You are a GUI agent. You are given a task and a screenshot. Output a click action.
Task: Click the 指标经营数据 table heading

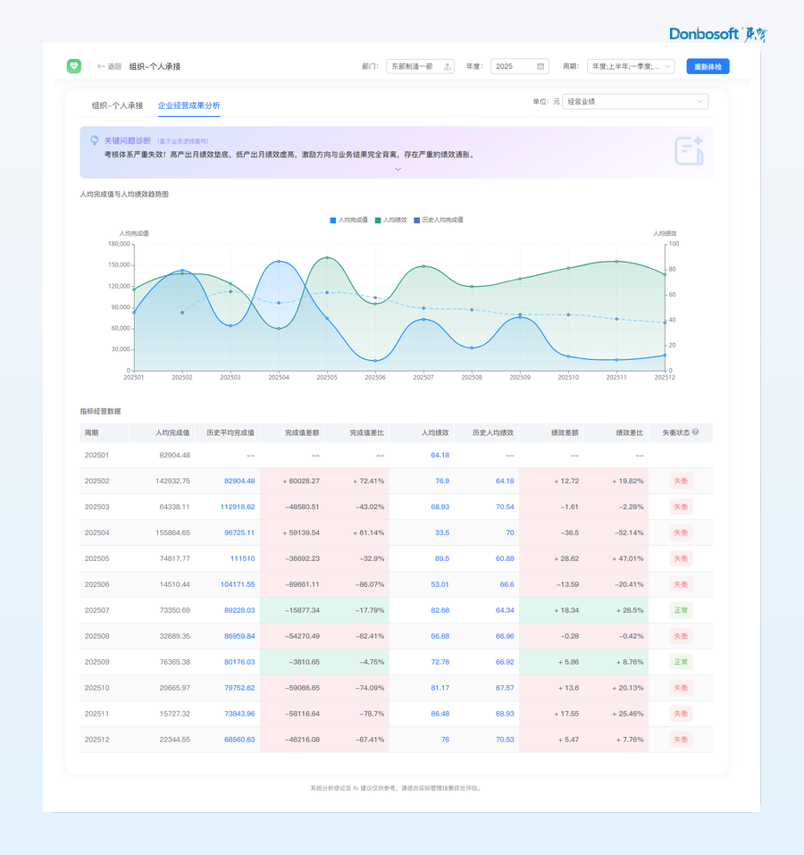pos(100,411)
